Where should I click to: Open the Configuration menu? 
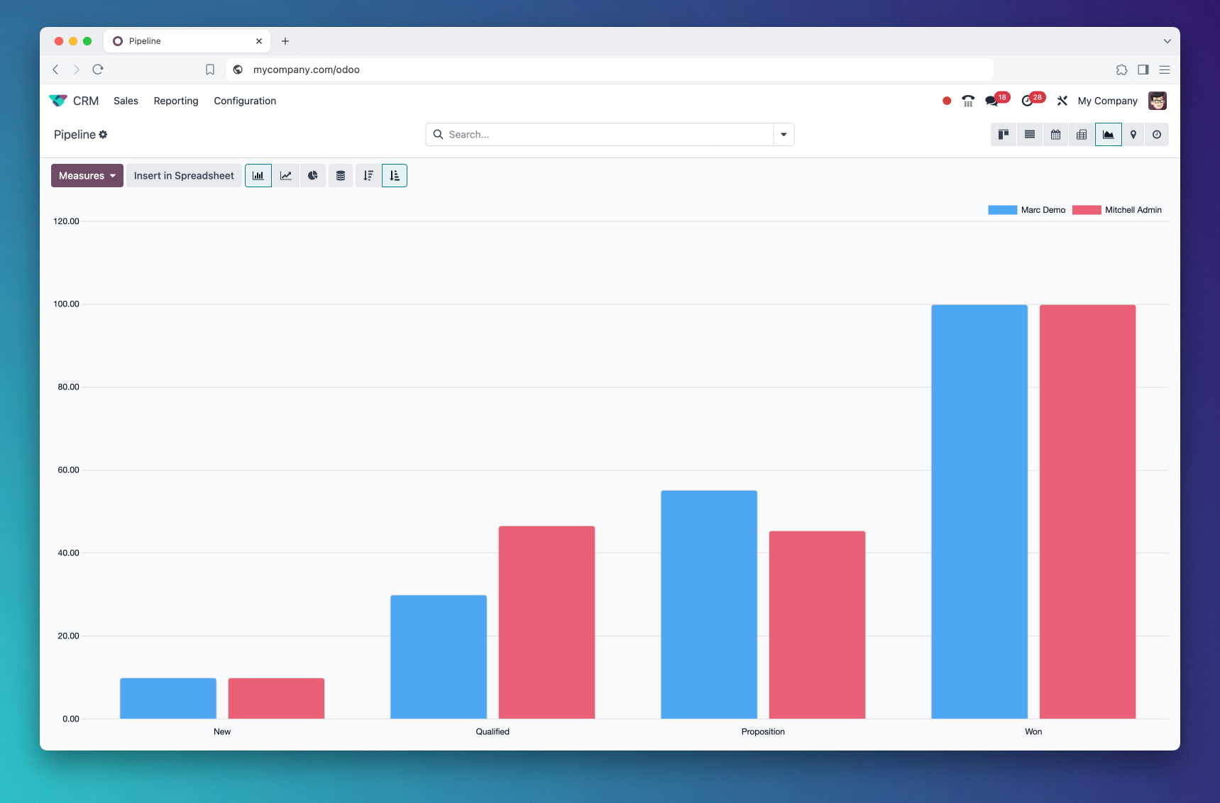click(x=244, y=101)
